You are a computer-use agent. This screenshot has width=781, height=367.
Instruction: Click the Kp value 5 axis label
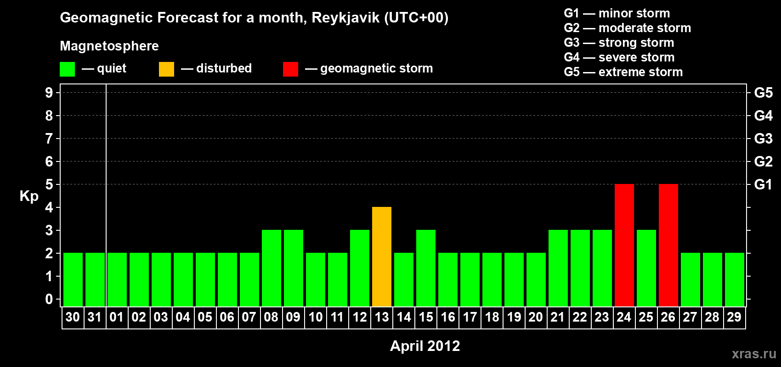(49, 184)
